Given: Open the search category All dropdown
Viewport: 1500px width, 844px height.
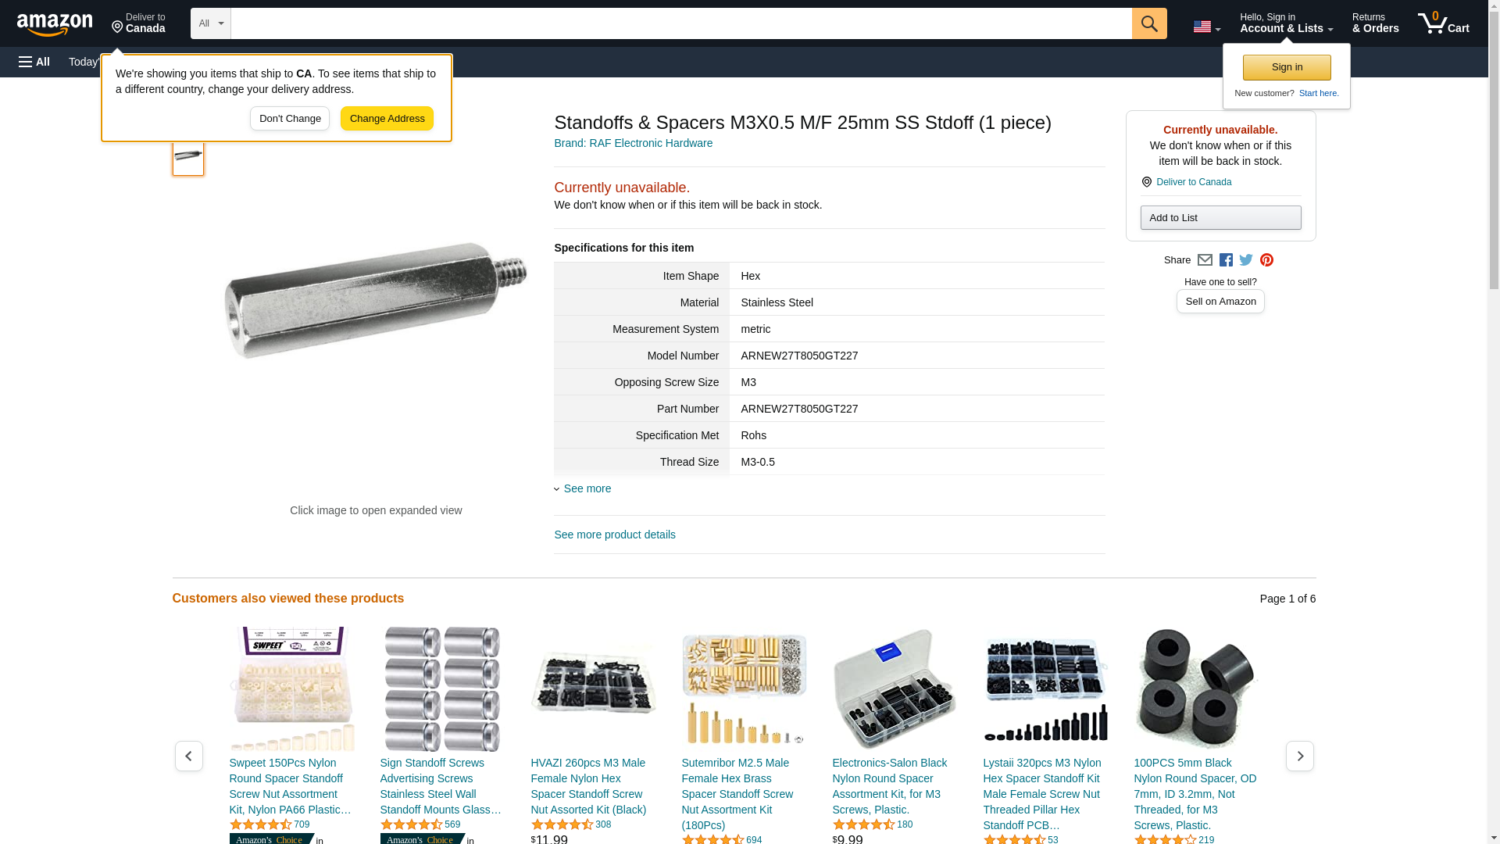Looking at the screenshot, I should [x=211, y=23].
